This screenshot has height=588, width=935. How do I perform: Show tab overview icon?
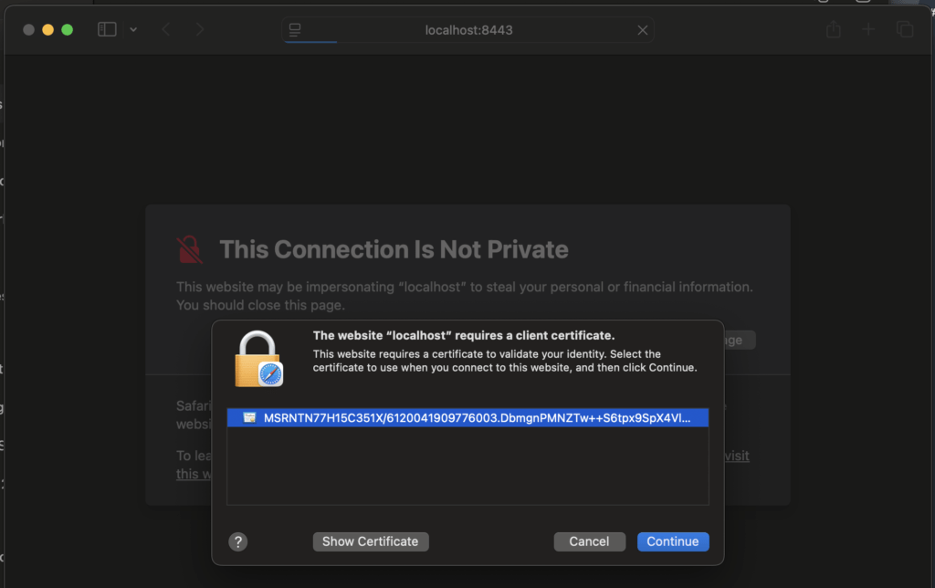point(905,29)
